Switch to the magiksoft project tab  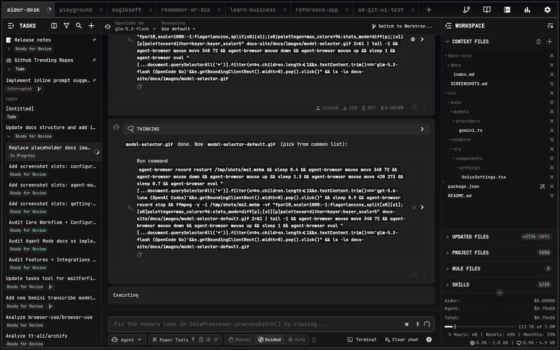[x=127, y=10]
